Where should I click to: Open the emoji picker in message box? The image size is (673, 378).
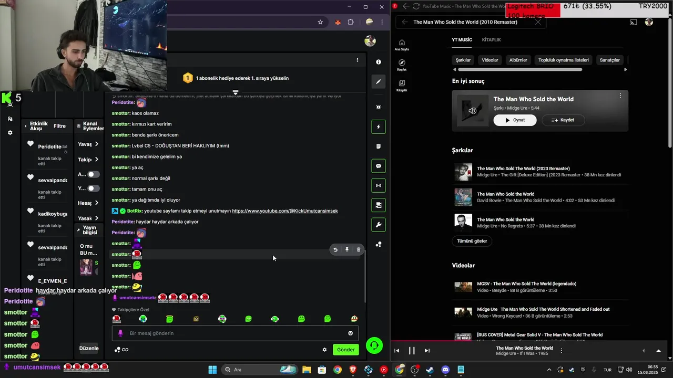351,333
